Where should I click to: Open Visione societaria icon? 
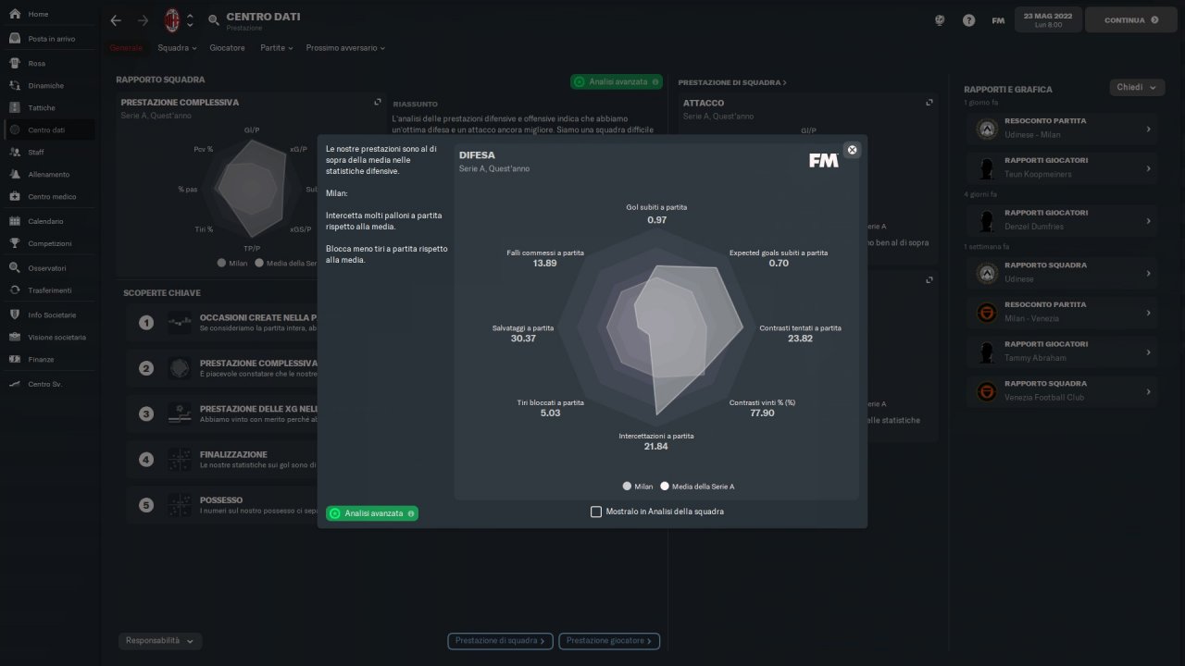15,337
